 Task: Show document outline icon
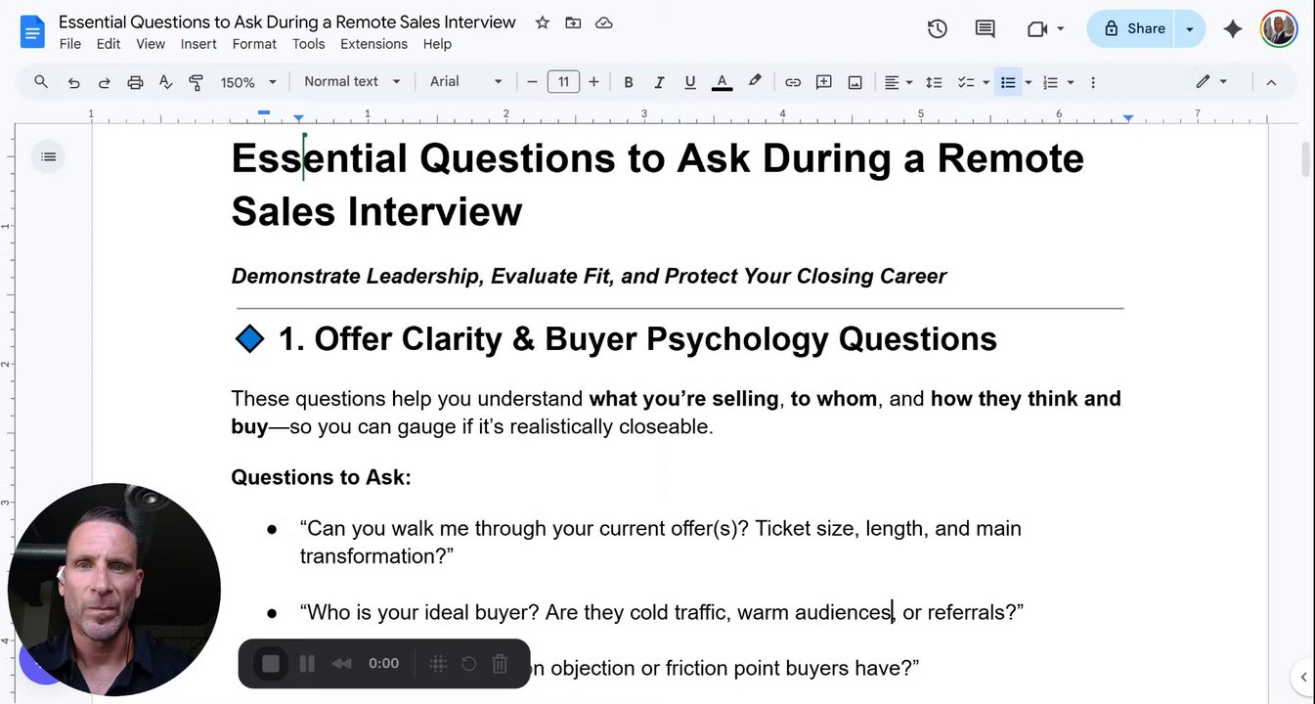pos(49,156)
